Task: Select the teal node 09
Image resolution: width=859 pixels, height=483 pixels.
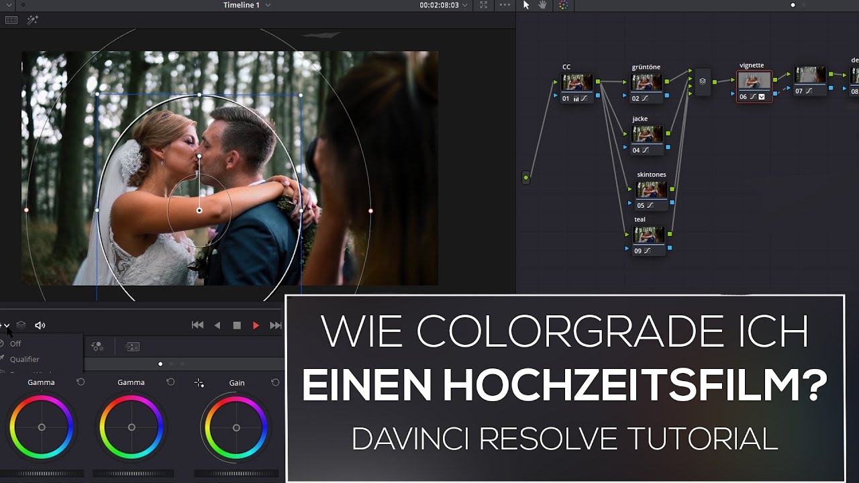Action: 649,240
